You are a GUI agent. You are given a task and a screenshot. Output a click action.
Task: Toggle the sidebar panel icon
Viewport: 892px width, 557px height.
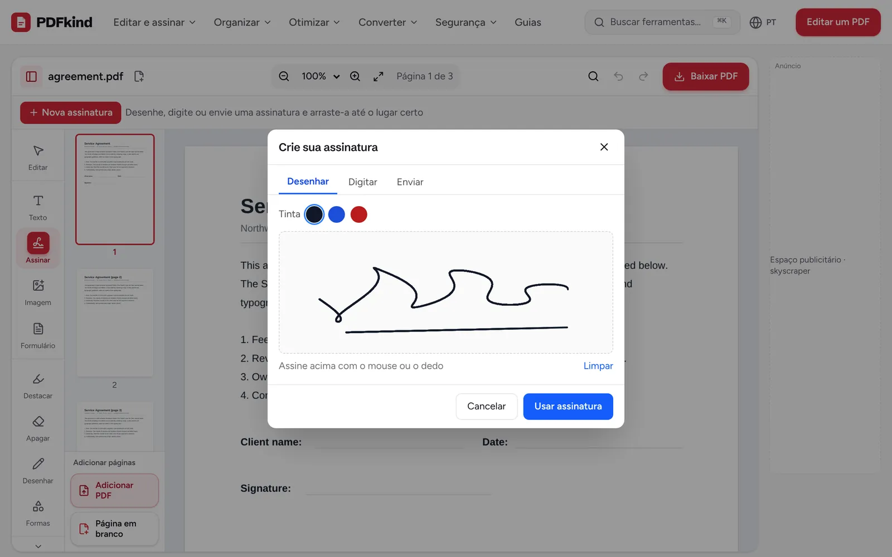tap(31, 76)
